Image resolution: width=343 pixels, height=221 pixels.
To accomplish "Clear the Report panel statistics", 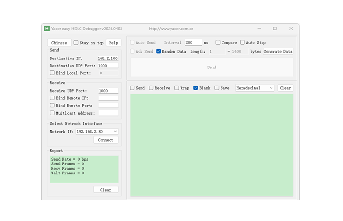I will (106, 190).
